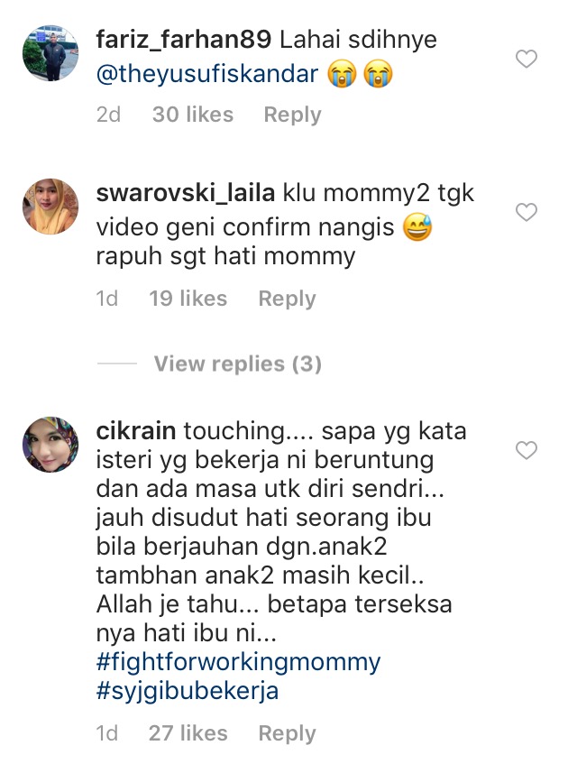View the 19 likes list
The height and width of the screenshot is (773, 577).
[x=188, y=299]
